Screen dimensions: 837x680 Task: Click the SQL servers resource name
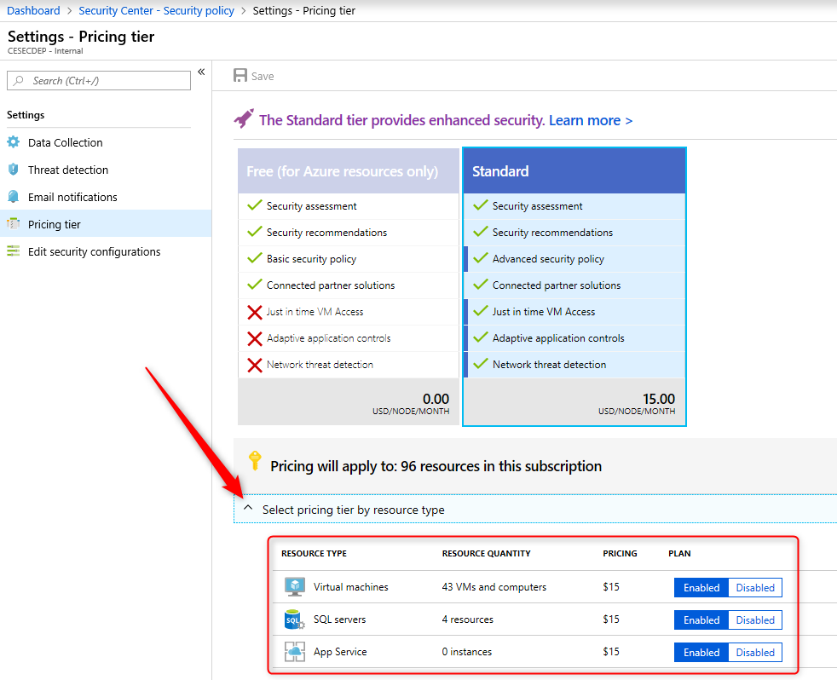(x=339, y=619)
